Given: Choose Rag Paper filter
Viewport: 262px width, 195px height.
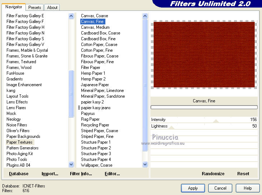Looking at the screenshot, I should click(90, 119).
